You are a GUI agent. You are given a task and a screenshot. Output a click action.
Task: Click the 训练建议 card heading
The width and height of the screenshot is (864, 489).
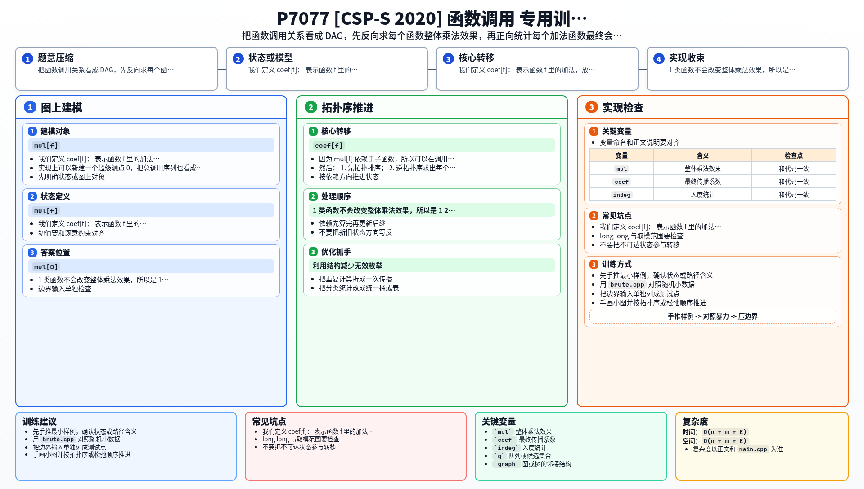click(x=40, y=422)
